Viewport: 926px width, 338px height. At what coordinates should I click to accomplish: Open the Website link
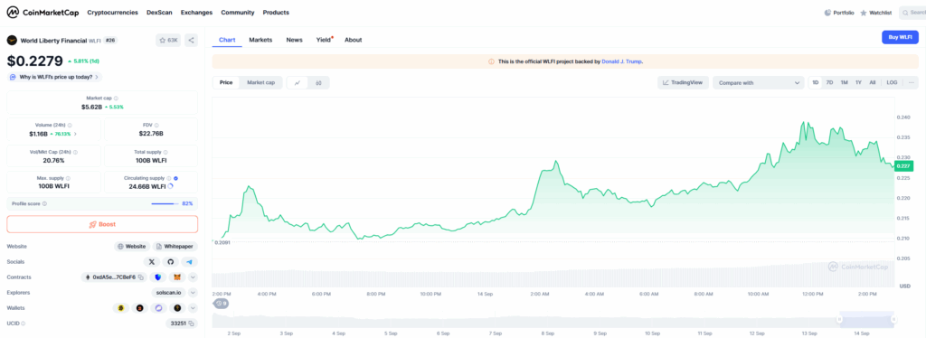click(132, 246)
